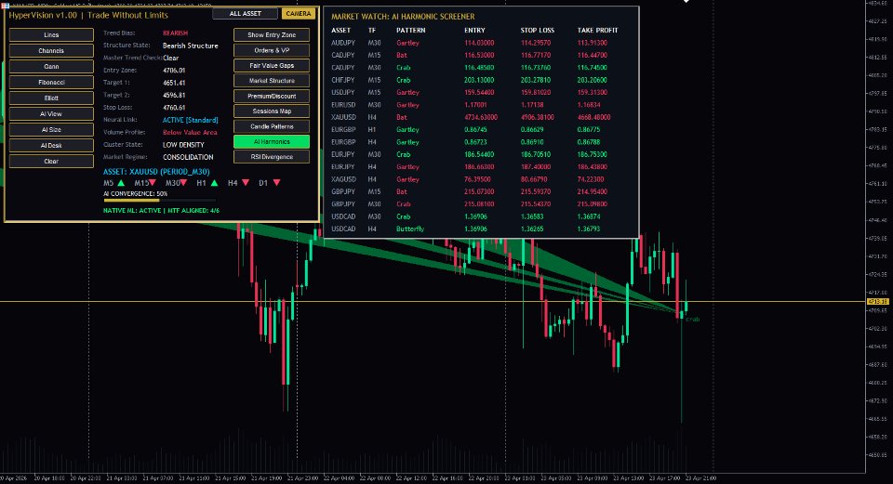Viewport: 893px width, 484px height.
Task: Click the D1 red down-arrow indicator
Action: (x=277, y=183)
